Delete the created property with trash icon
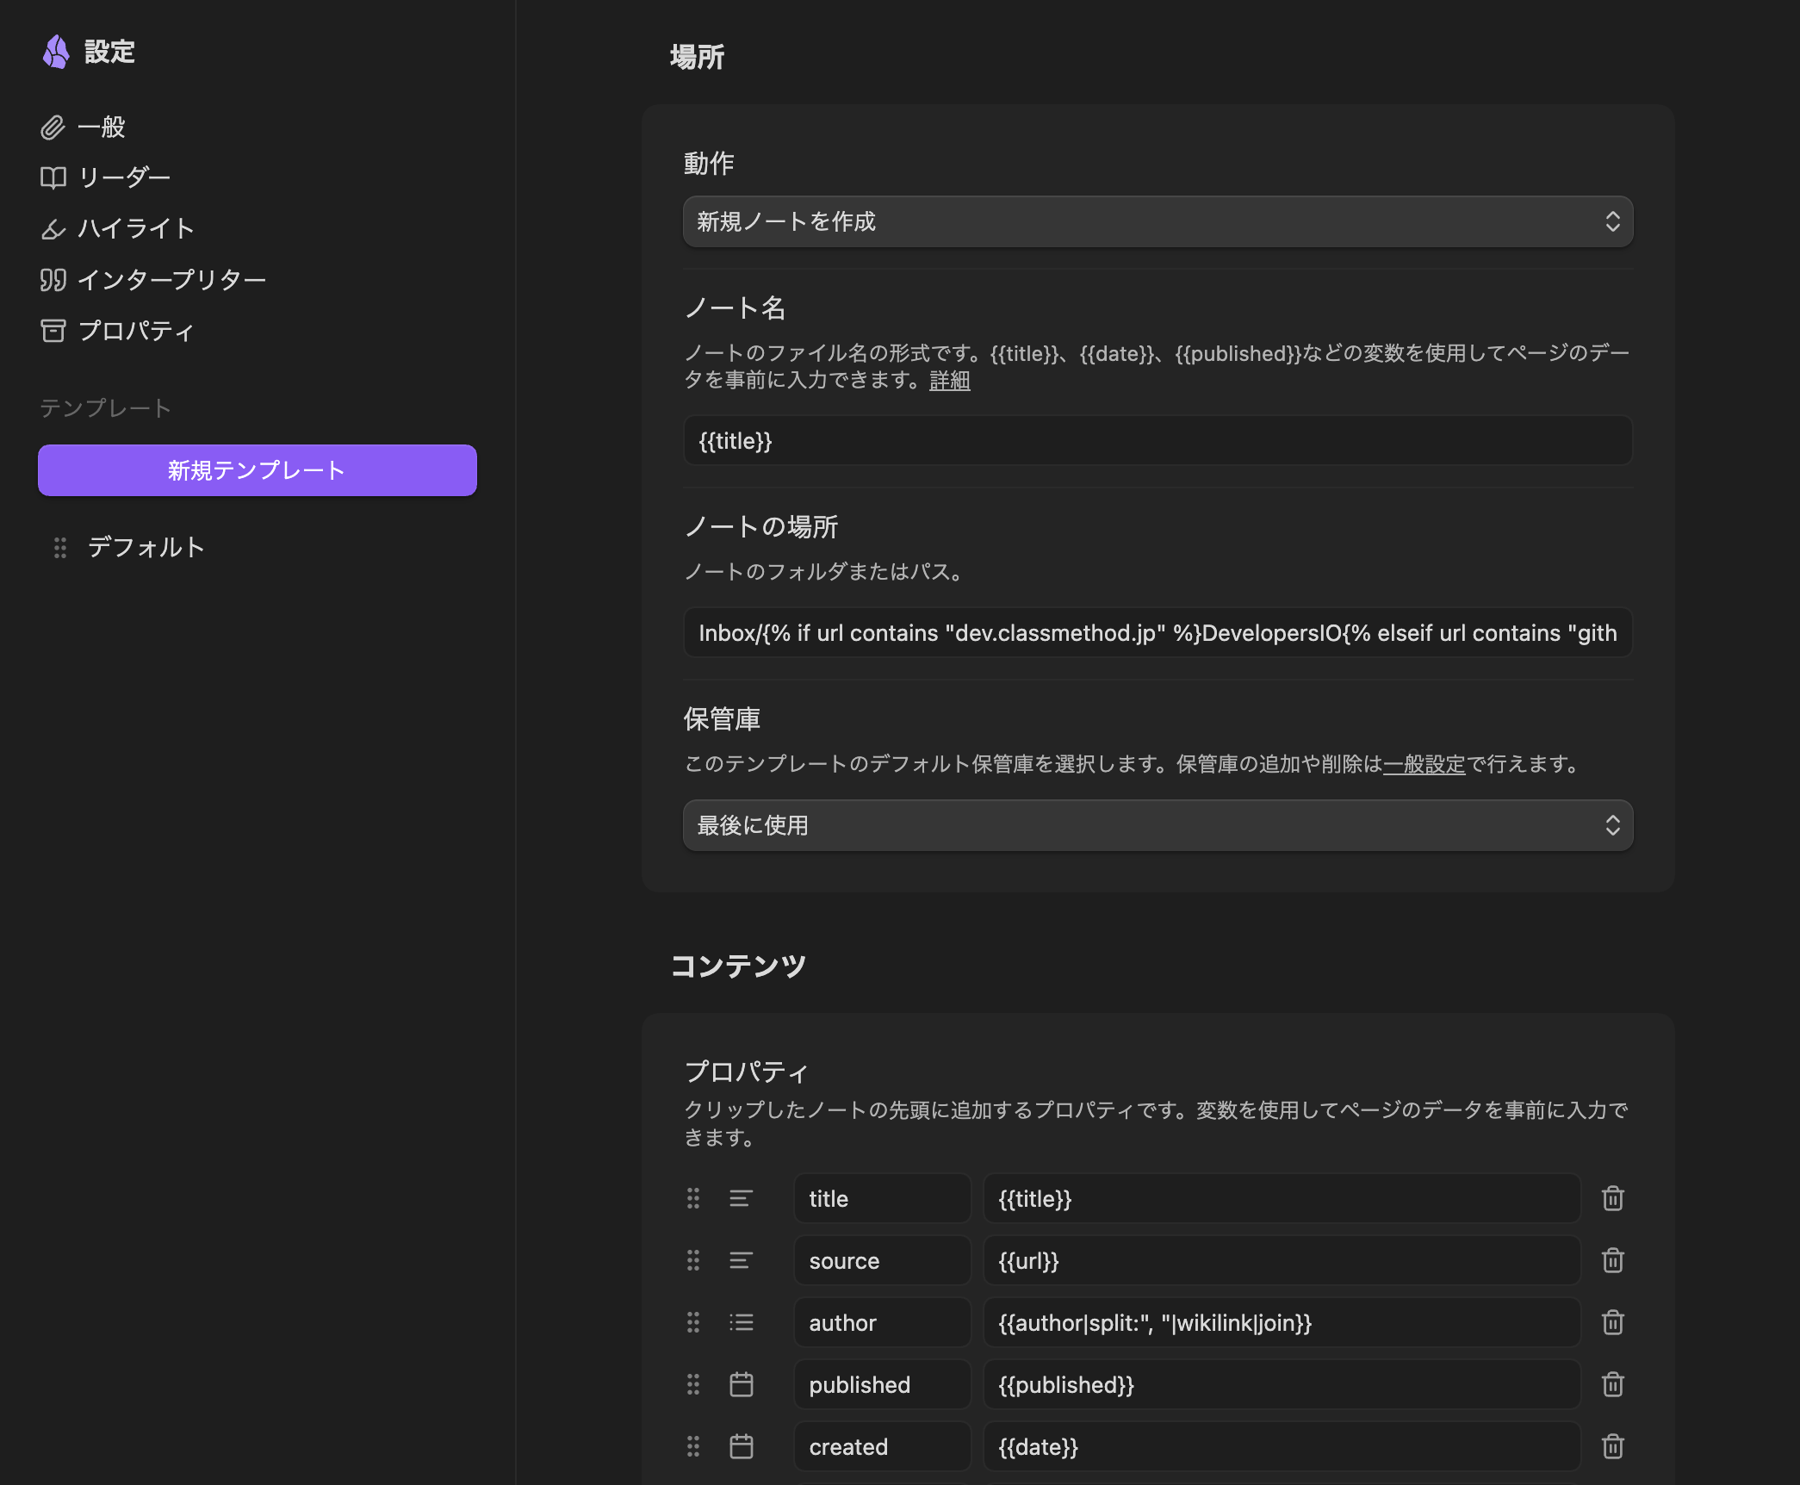This screenshot has width=1800, height=1485. [1612, 1446]
